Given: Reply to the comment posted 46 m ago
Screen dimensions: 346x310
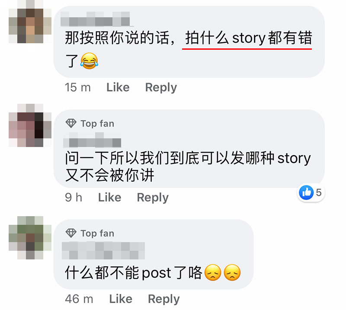Looking at the screenshot, I should pyautogui.click(x=164, y=300).
